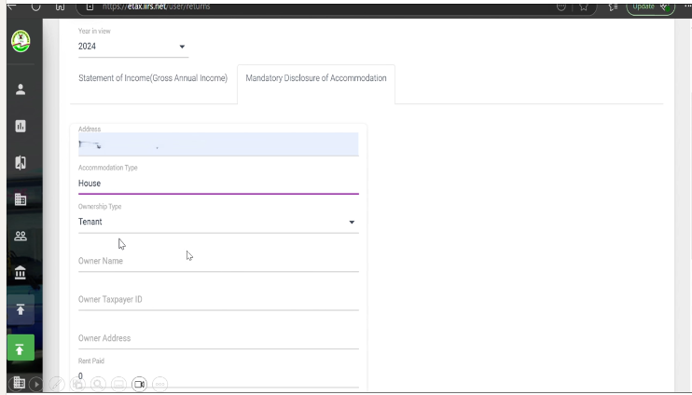
Task: Click the people group icon in sidebar
Action: [21, 236]
